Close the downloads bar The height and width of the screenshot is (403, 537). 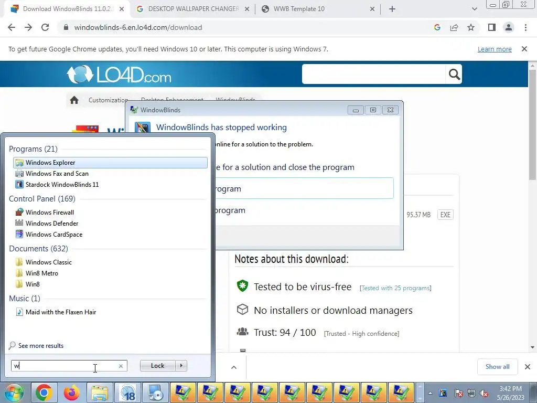[x=528, y=367]
